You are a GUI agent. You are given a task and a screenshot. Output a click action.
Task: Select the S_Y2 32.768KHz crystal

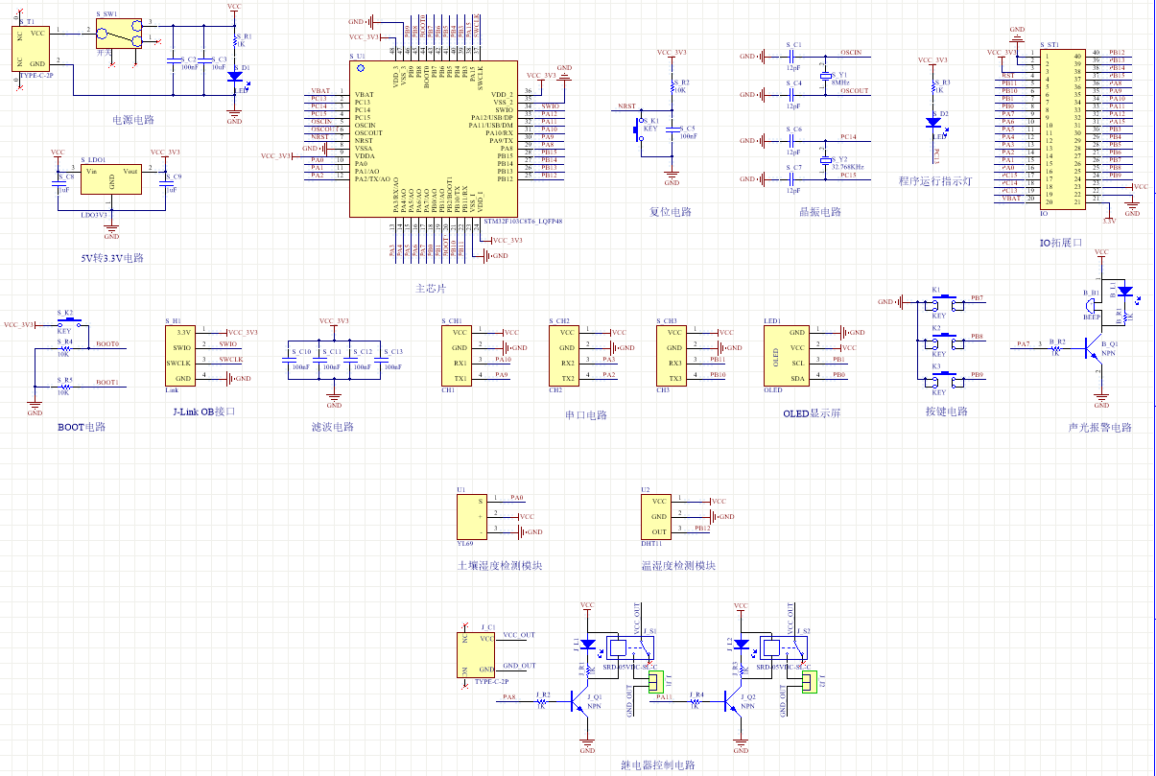(826, 159)
